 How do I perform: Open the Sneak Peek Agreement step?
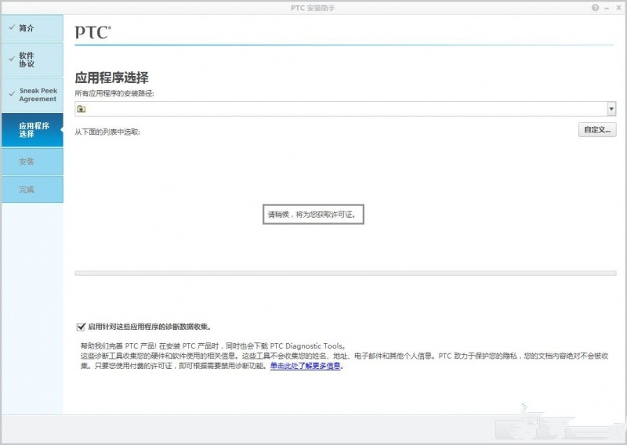point(32,95)
